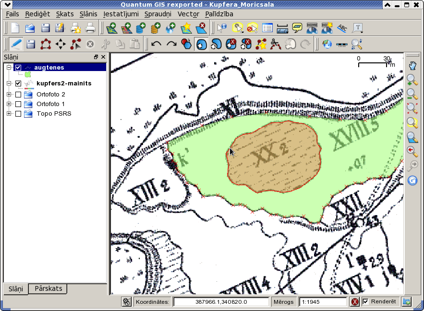Collapse the augtenes layer tree node
Viewport: 424px width, 311px height.
[9, 67]
